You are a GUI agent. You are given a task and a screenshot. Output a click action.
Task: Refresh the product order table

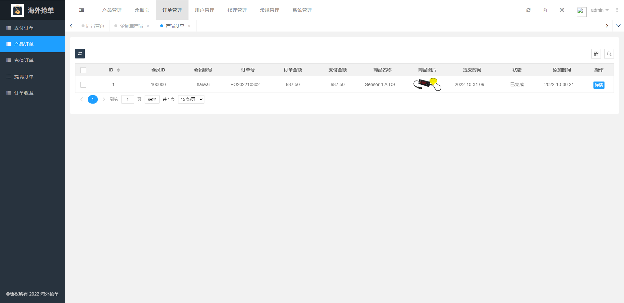click(x=80, y=53)
